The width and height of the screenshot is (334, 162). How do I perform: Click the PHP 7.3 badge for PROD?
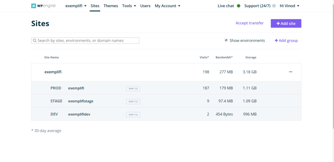point(133,89)
